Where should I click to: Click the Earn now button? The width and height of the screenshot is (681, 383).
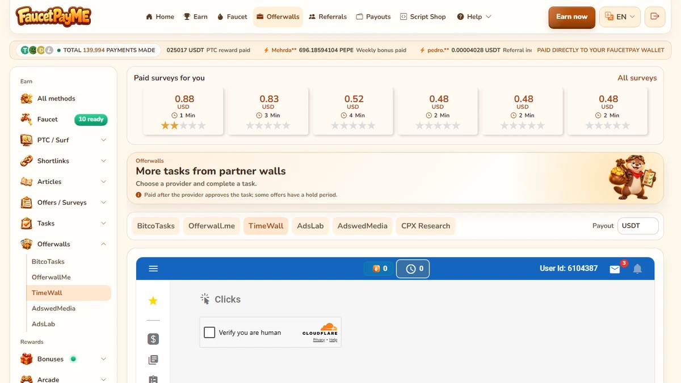click(x=572, y=17)
